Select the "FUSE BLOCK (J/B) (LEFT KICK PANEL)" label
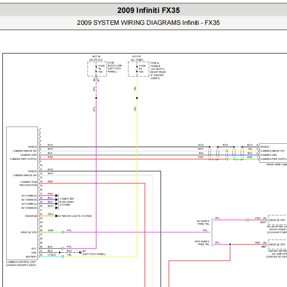 click(115, 67)
